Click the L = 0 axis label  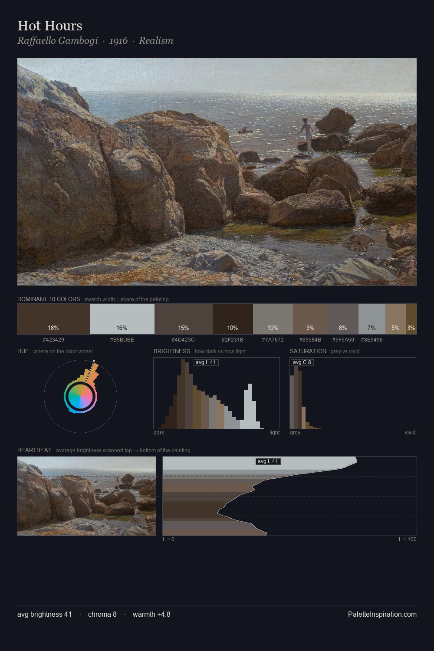tap(168, 539)
